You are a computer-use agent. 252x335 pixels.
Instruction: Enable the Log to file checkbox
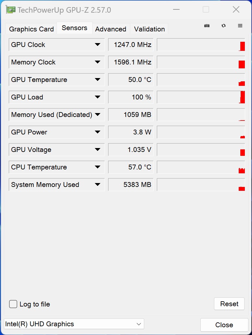tap(13, 304)
